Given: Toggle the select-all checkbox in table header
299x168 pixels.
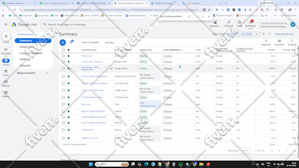Looking at the screenshot, I should click(63, 50).
